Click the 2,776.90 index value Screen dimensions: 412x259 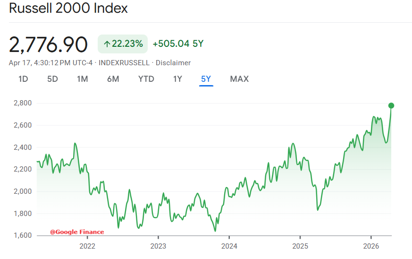[48, 44]
